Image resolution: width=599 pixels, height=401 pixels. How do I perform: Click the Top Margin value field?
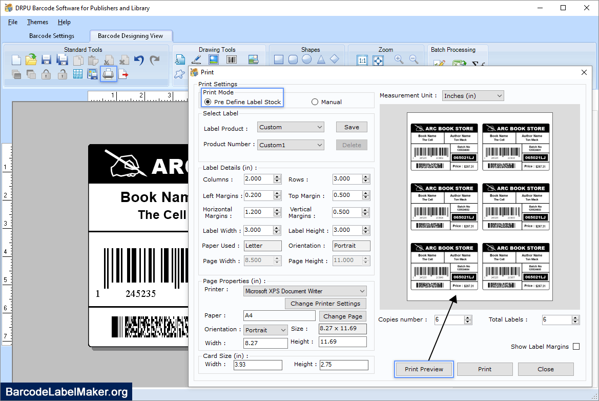pos(347,195)
